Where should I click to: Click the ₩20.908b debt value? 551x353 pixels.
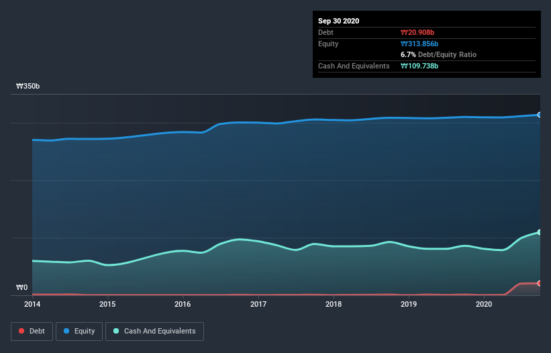click(417, 32)
